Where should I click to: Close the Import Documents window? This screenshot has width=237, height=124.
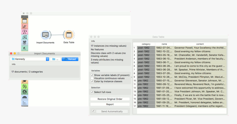(x=11, y=53)
